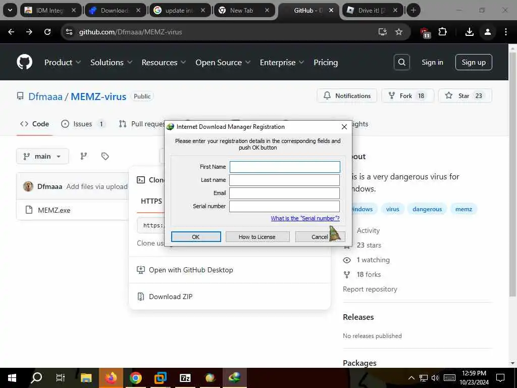Image resolution: width=517 pixels, height=388 pixels.
Task: Open GitHub home via Octocat logo
Action: pos(25,62)
